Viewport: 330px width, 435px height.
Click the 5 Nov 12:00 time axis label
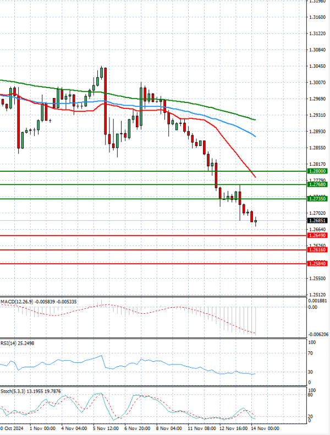coord(106,428)
